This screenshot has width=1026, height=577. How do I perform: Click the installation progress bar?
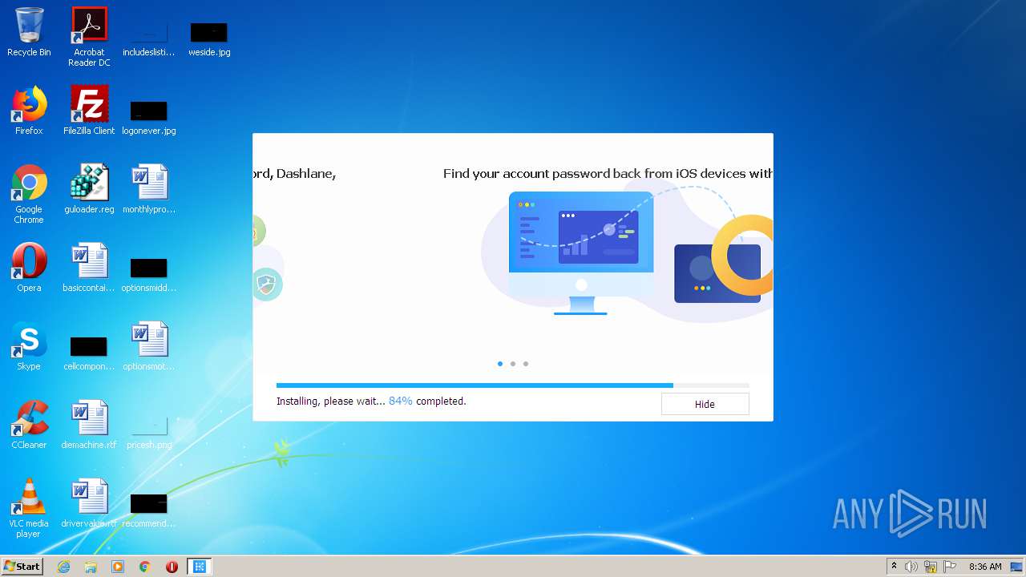pos(513,385)
